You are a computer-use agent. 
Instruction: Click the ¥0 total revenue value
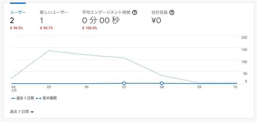[156, 21]
